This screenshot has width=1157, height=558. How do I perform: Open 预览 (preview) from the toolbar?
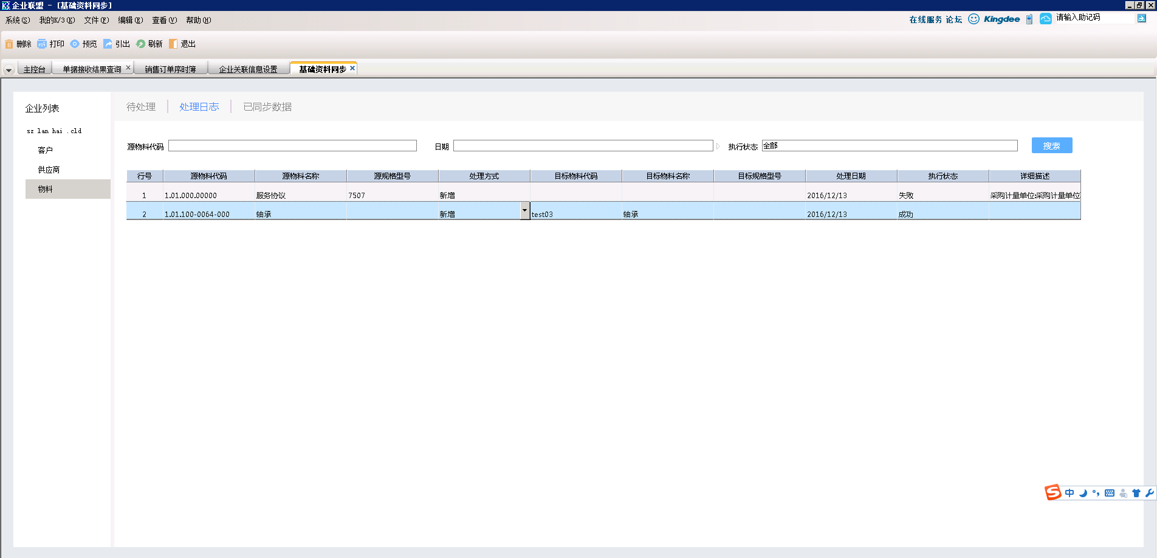(x=75, y=44)
